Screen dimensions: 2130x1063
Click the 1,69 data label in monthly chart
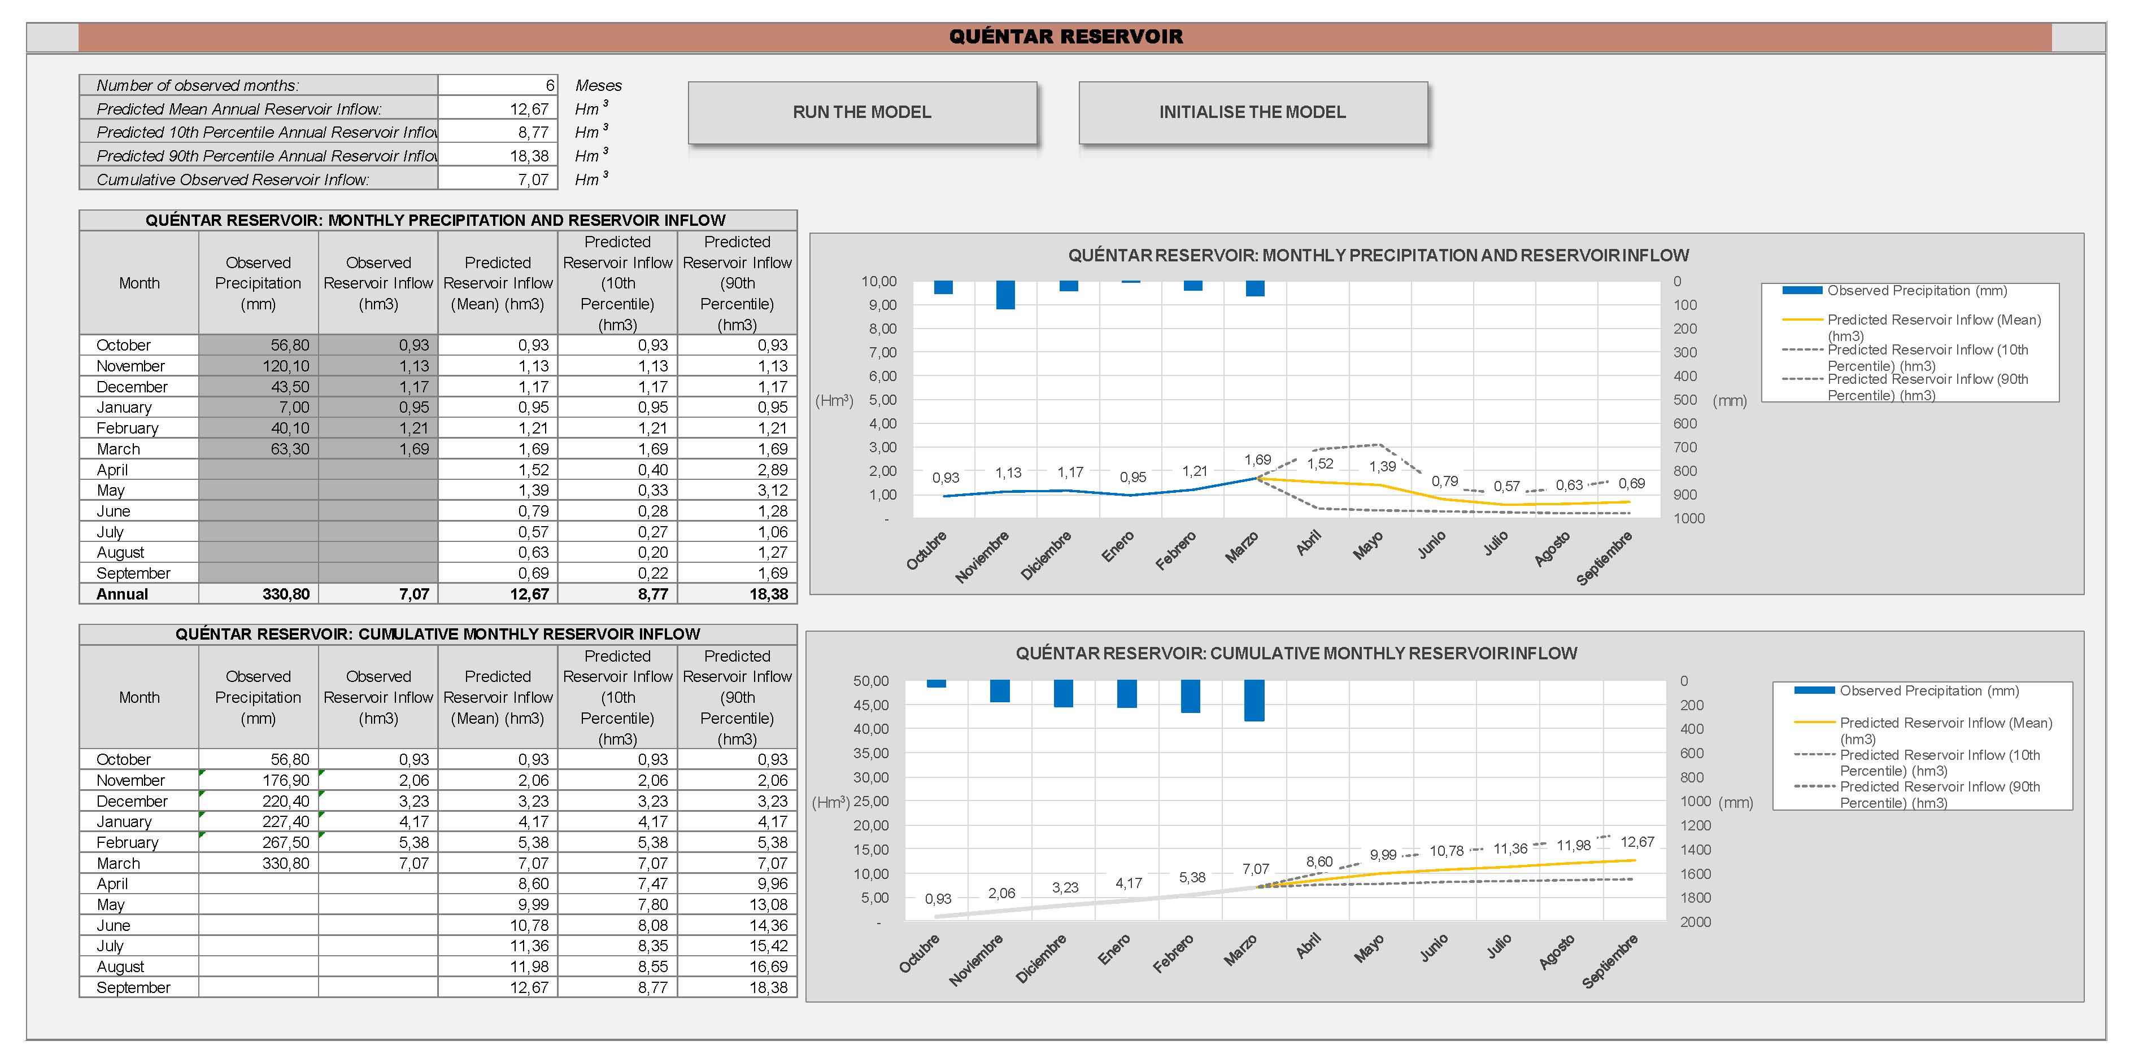(x=1257, y=460)
